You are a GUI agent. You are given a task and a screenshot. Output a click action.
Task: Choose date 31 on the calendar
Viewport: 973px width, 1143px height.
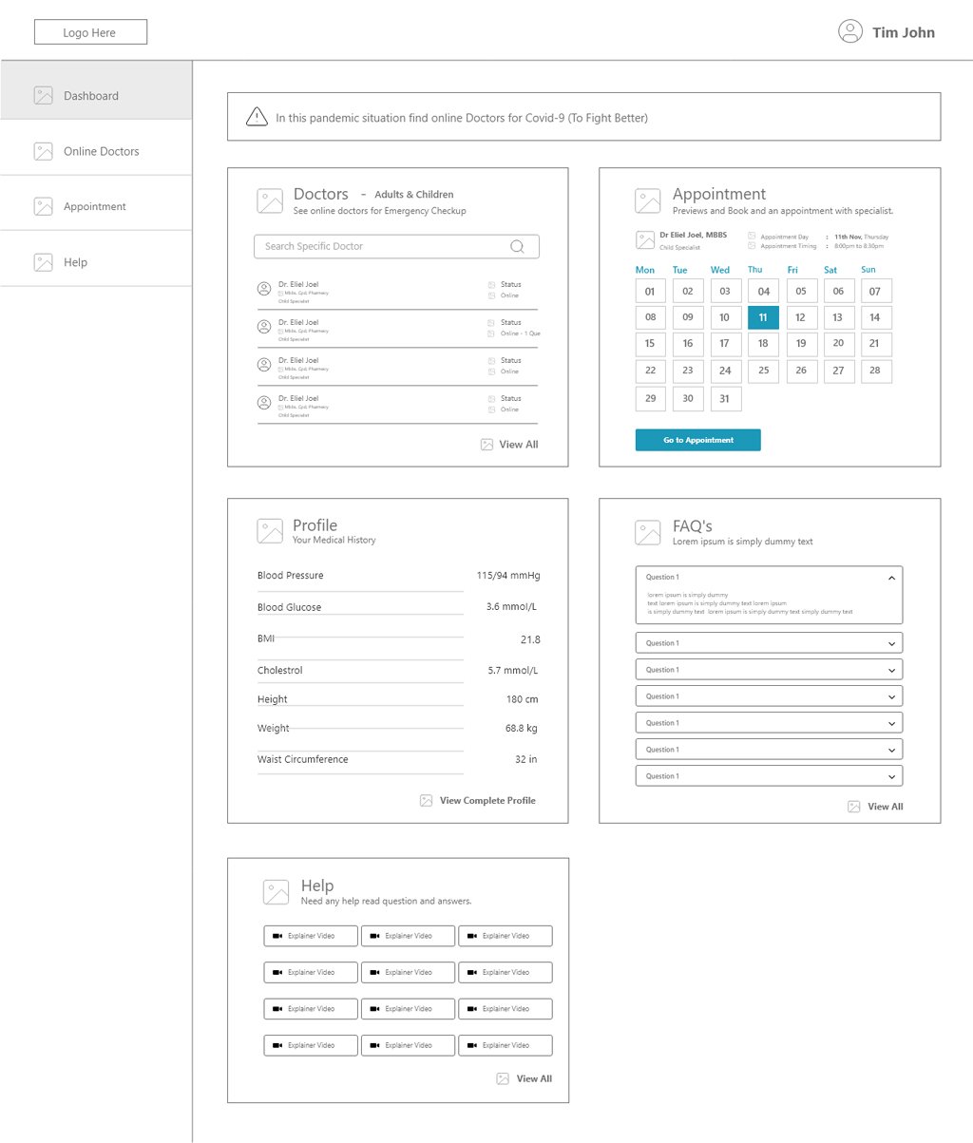coord(725,398)
